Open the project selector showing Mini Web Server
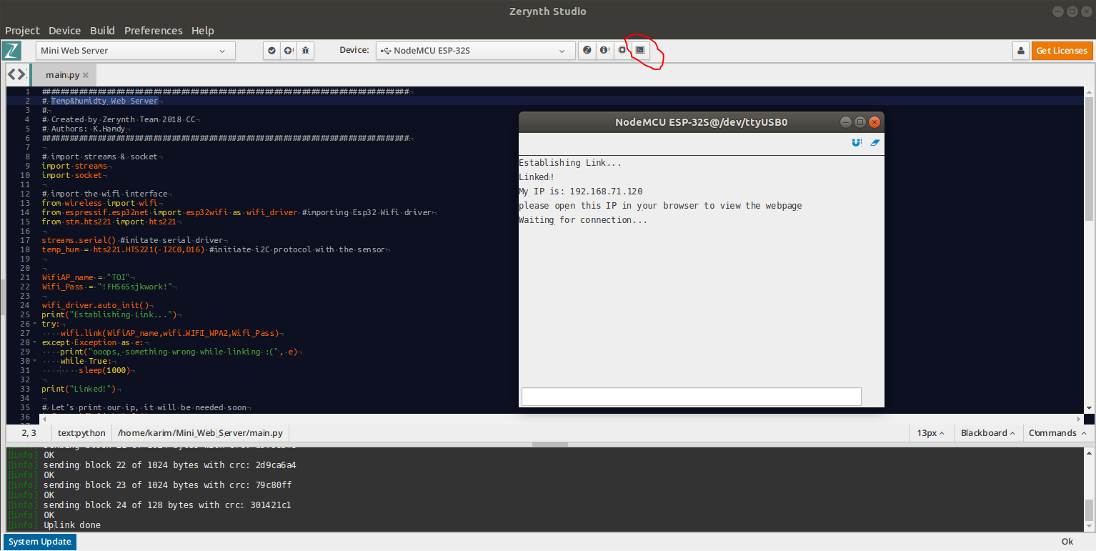Image resolution: width=1096 pixels, height=551 pixels. (134, 51)
